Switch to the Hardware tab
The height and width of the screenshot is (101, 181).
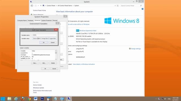31,20
